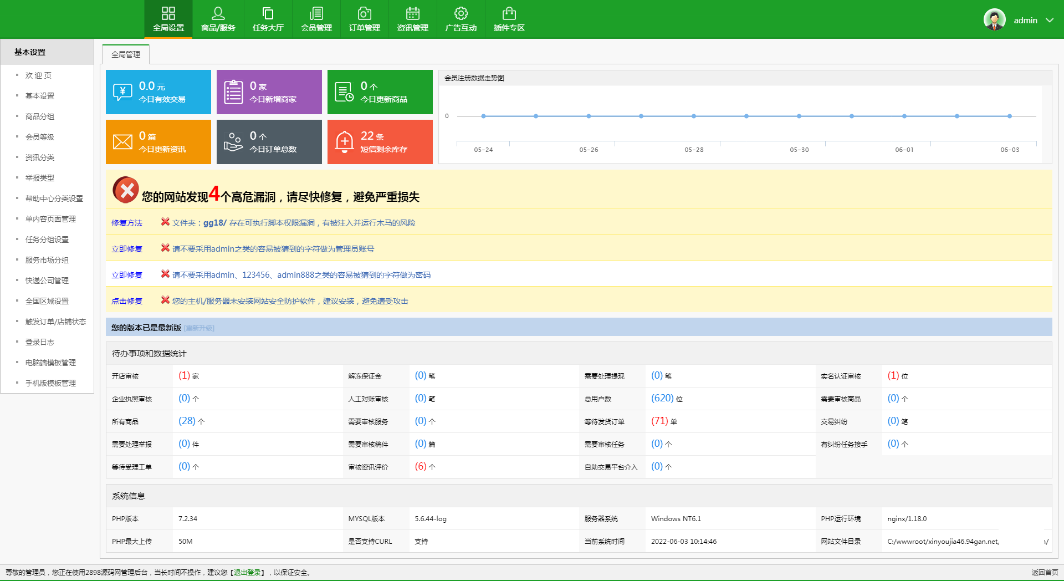
Task: Click the 短信剩余库存 red tile
Action: tap(380, 142)
